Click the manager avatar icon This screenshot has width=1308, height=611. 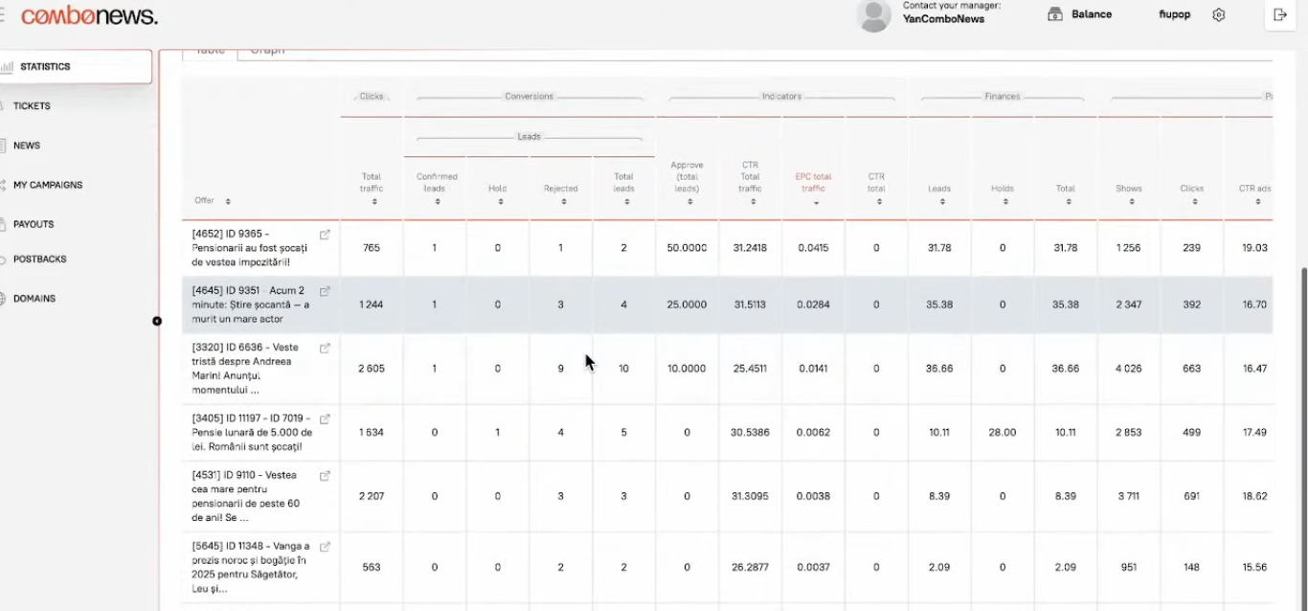click(872, 16)
